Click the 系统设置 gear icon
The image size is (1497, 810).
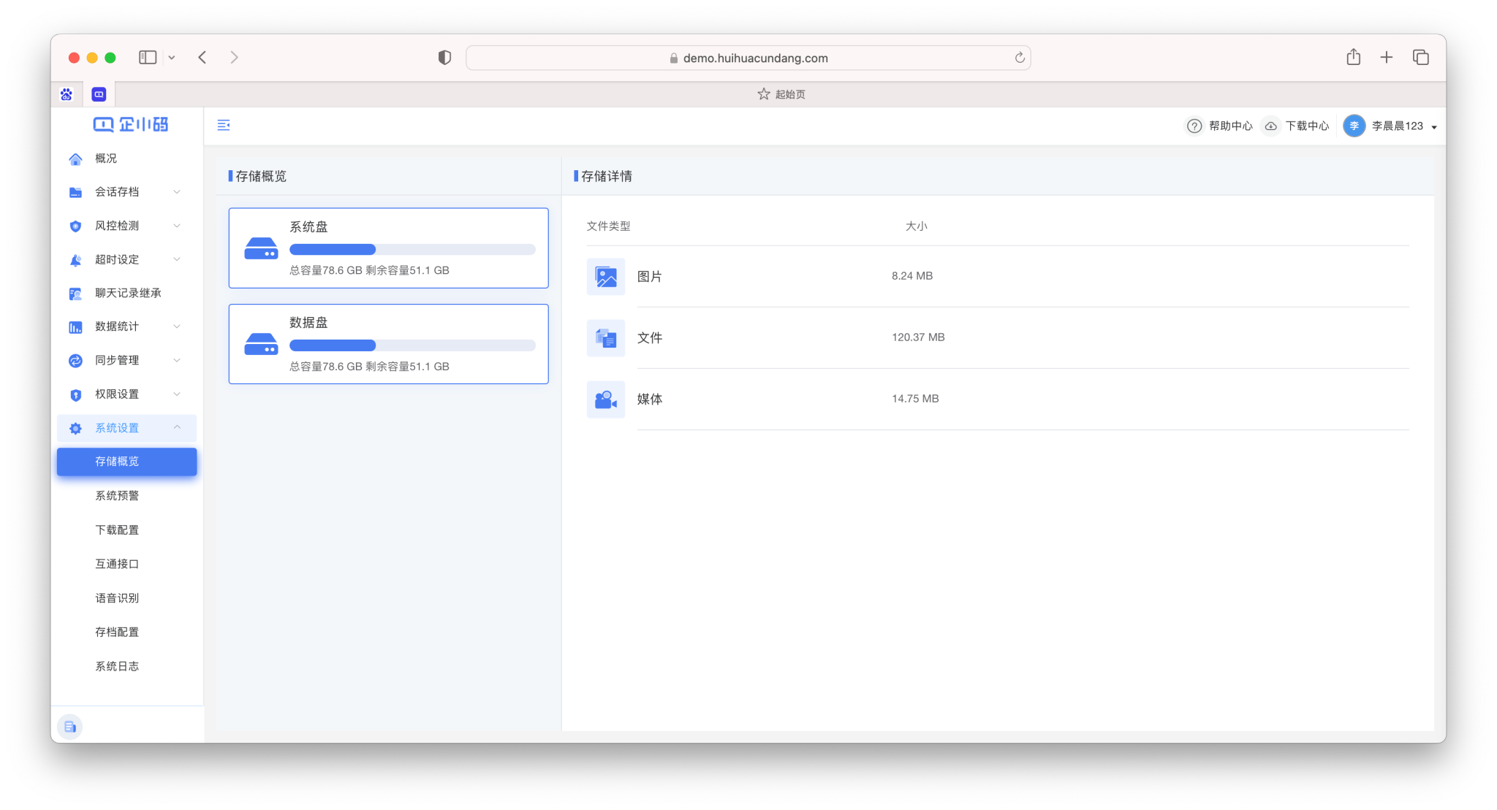tap(75, 429)
